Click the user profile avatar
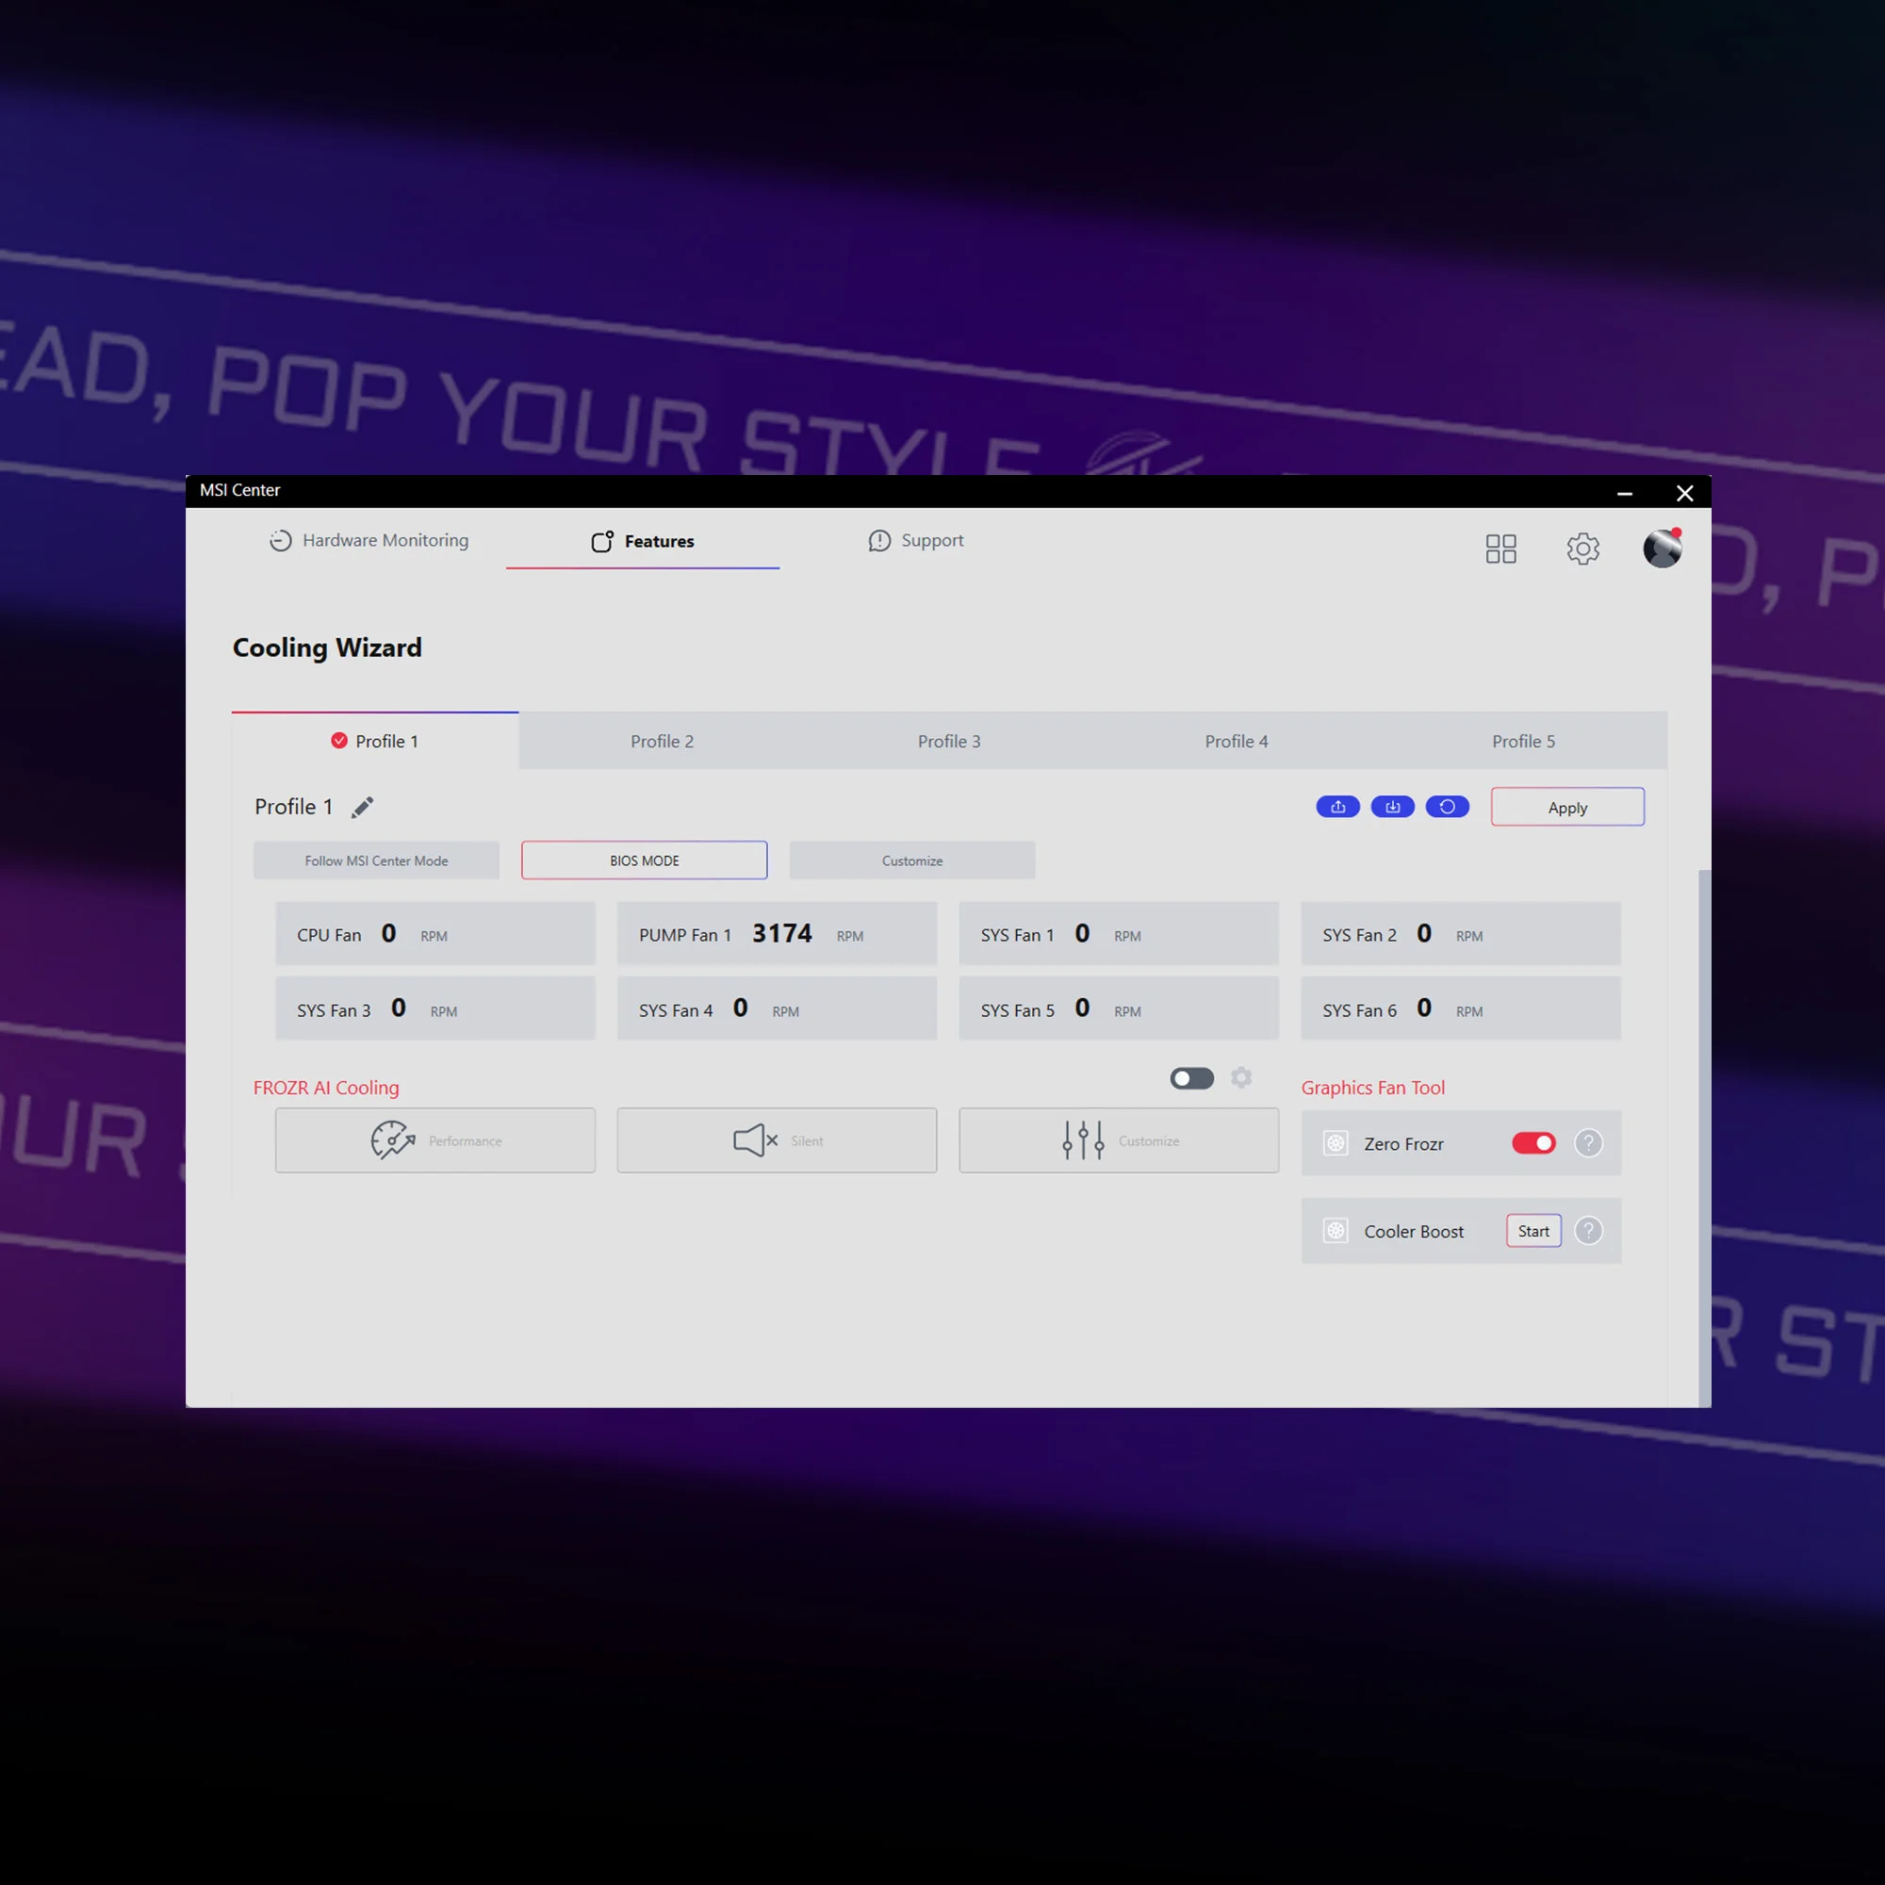The image size is (1885, 1885). 1662,549
